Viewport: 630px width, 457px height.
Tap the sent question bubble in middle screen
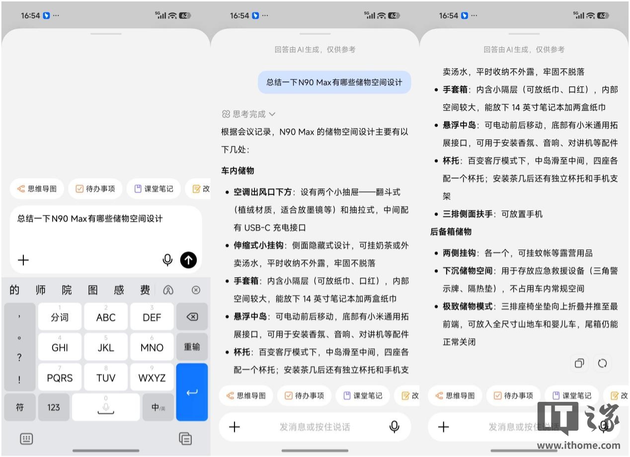point(334,82)
